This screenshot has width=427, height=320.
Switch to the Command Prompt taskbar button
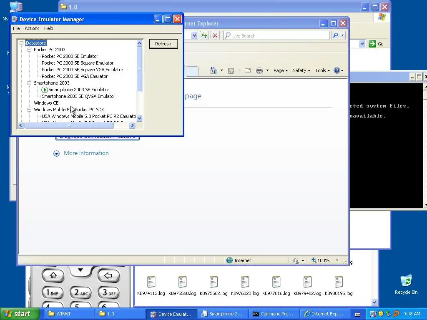pyautogui.click(x=274, y=314)
